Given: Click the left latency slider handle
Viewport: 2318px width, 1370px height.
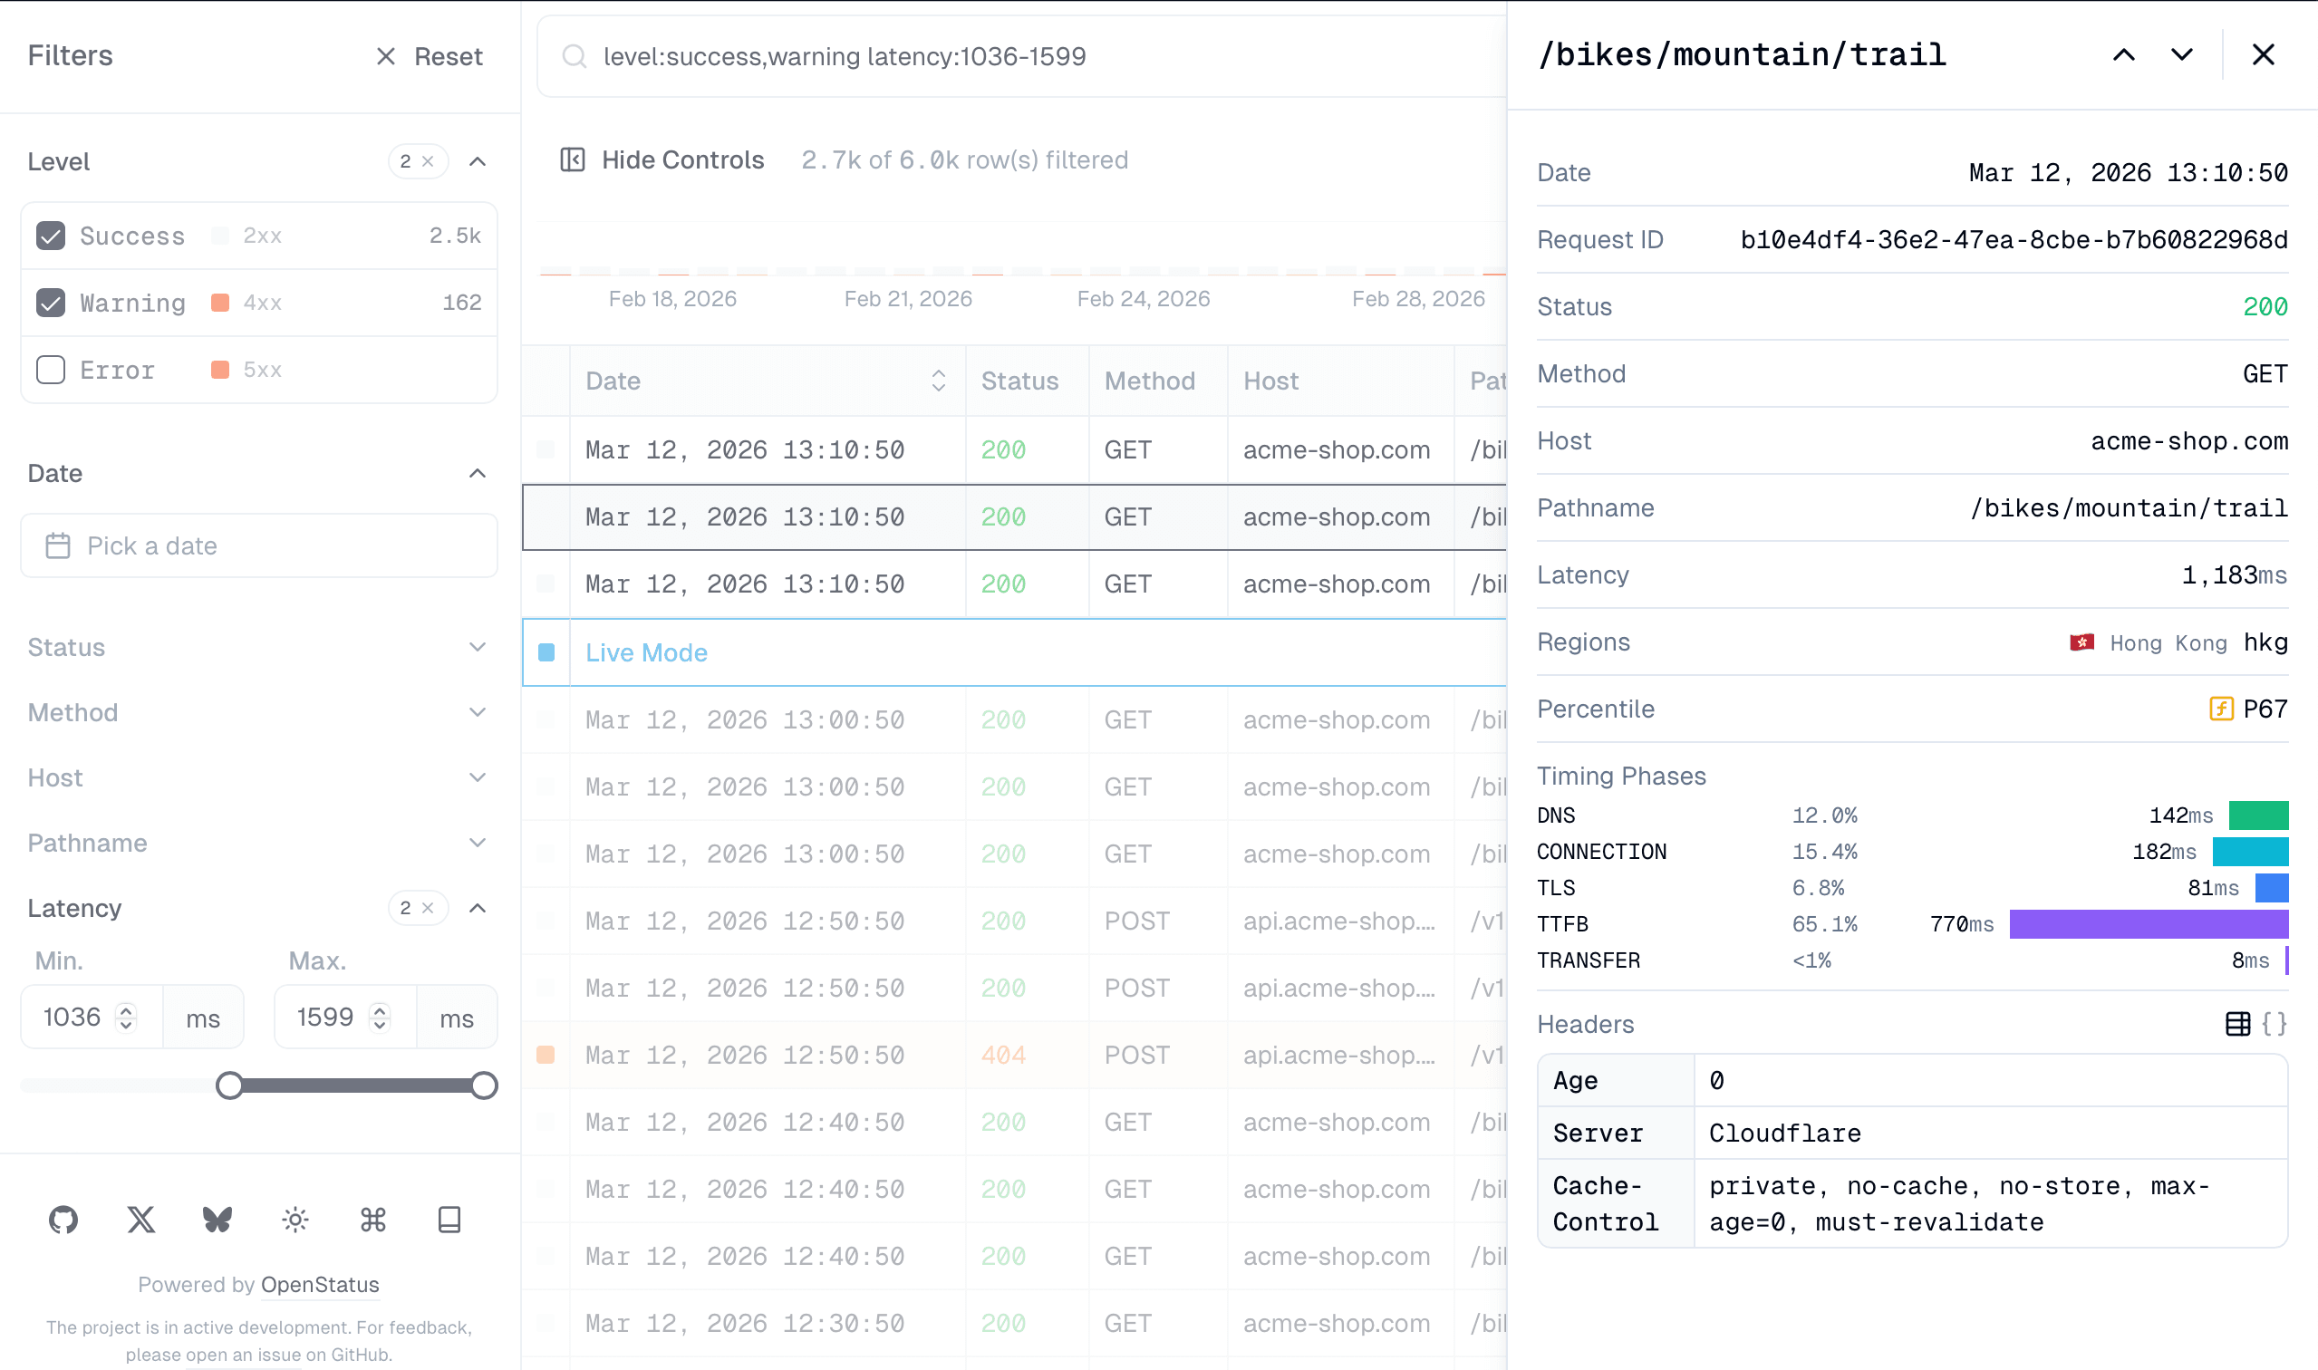Looking at the screenshot, I should point(229,1085).
